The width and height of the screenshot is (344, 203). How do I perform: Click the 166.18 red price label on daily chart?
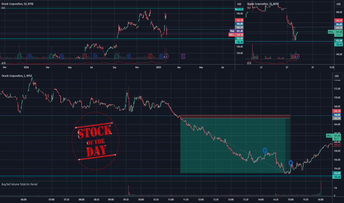point(239,20)
